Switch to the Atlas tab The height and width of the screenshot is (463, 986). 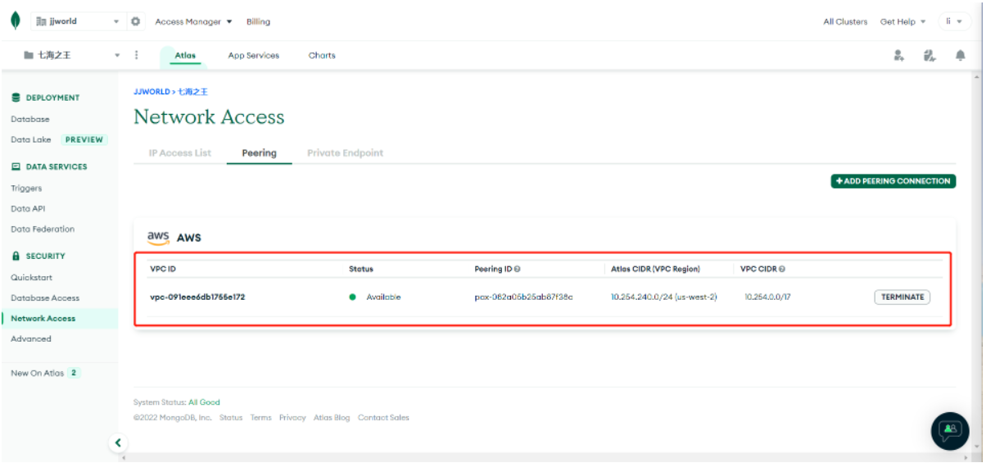pos(185,56)
